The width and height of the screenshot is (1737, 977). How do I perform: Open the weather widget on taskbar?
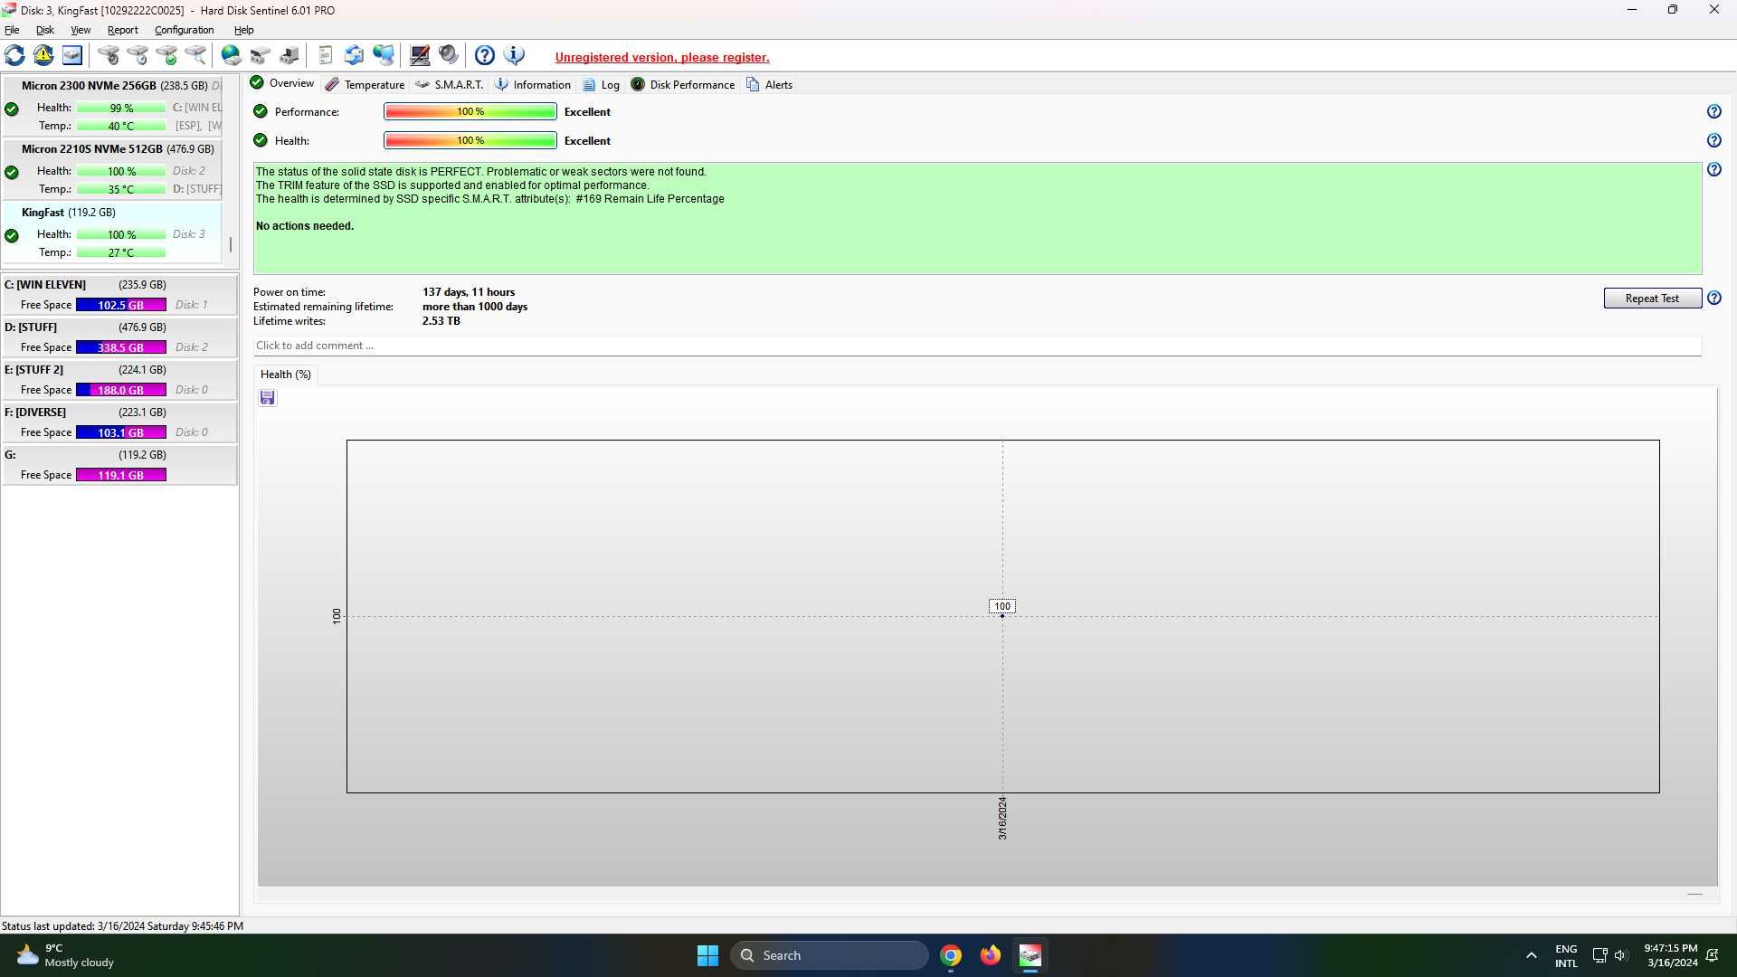[x=66, y=955]
